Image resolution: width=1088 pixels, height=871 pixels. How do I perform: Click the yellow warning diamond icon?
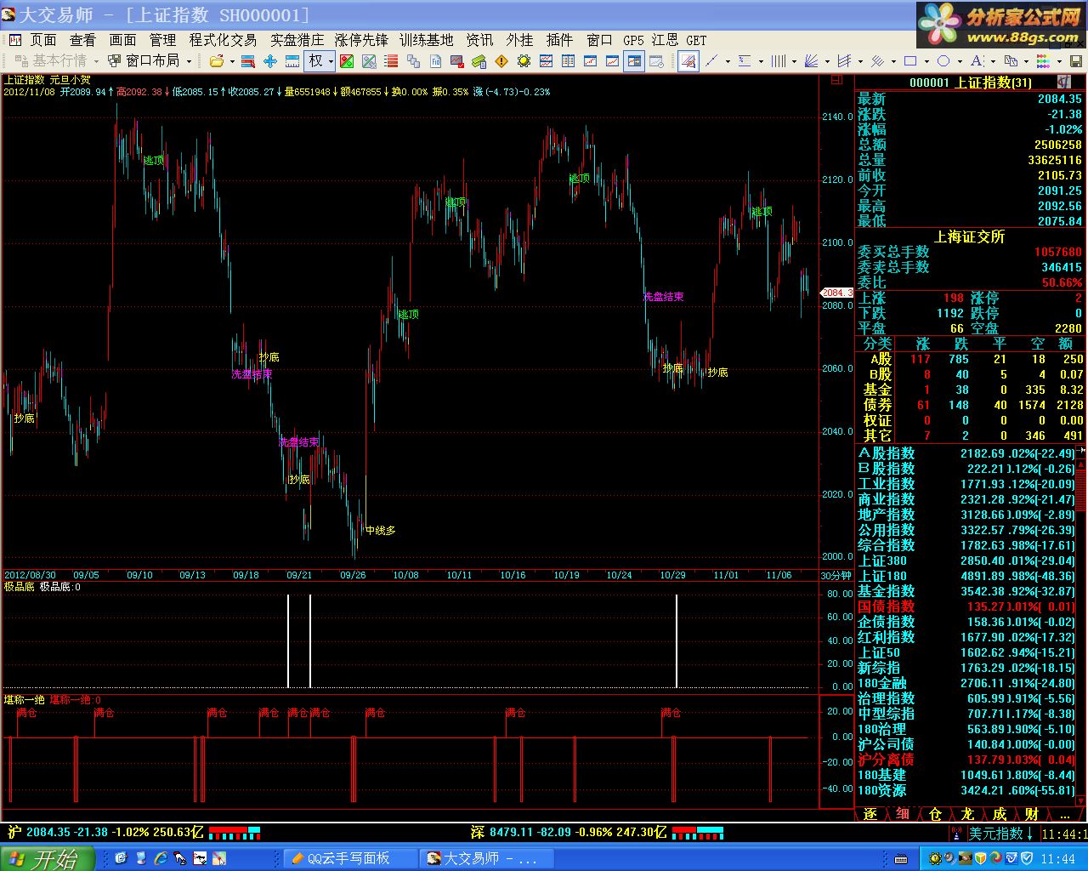pyautogui.click(x=501, y=61)
